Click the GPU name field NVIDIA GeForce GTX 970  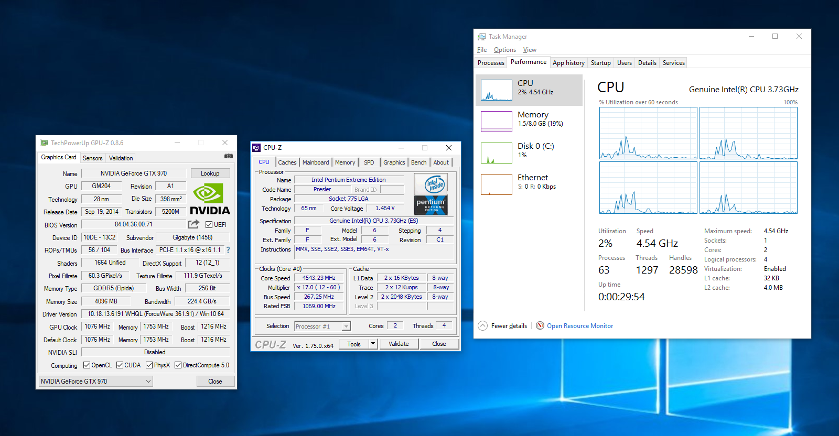tap(134, 173)
